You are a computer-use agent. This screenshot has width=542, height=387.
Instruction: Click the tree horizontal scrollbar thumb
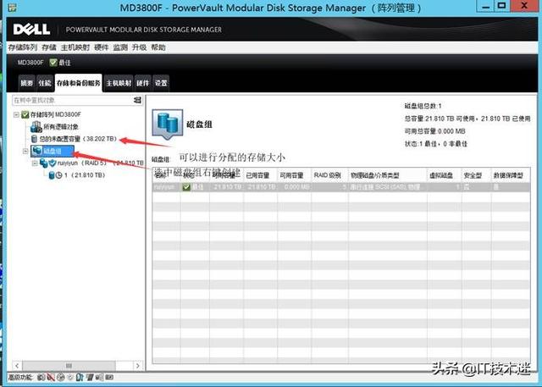69,365
